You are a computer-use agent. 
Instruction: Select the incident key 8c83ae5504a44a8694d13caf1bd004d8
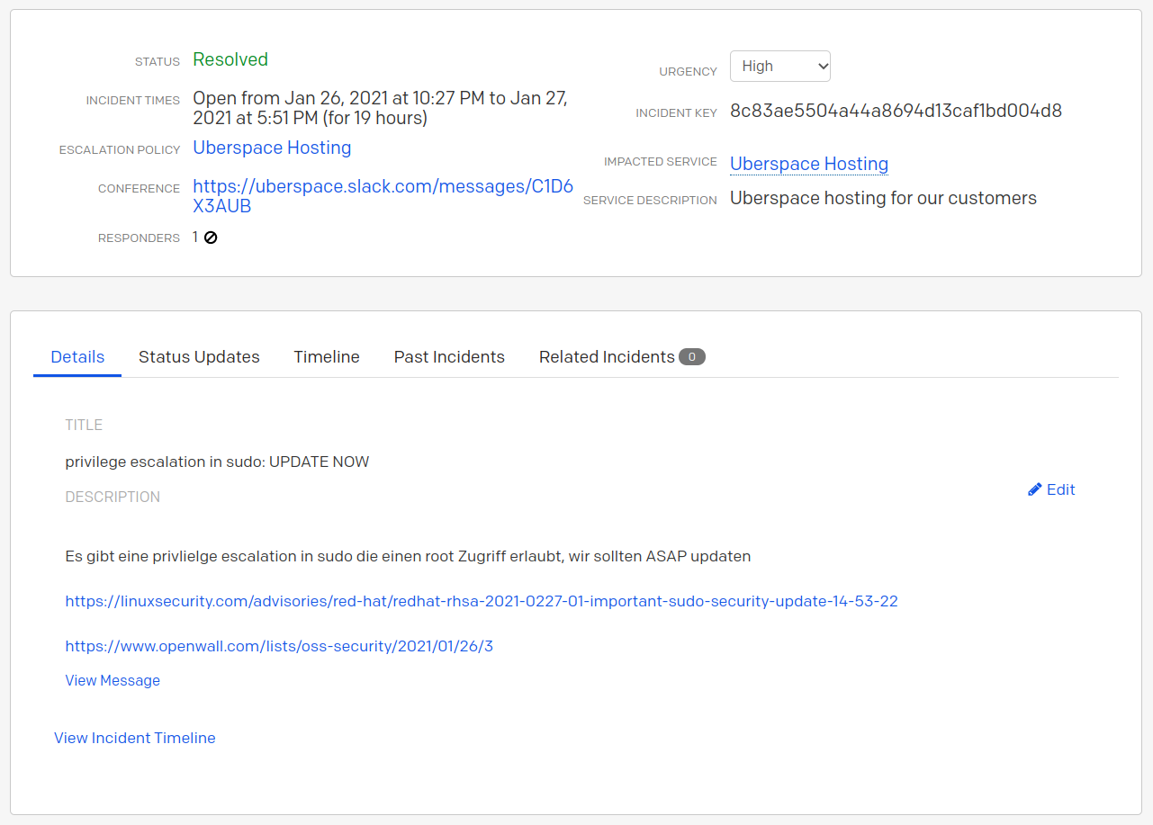pos(896,111)
